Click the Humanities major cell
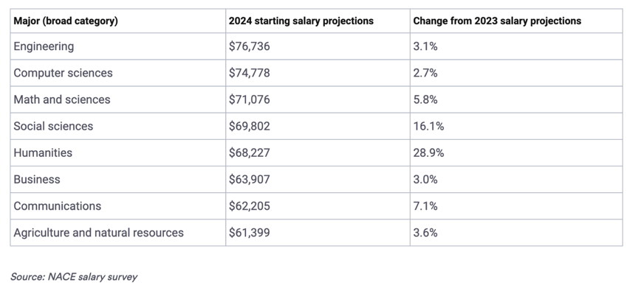The width and height of the screenshot is (638, 299). tap(43, 152)
